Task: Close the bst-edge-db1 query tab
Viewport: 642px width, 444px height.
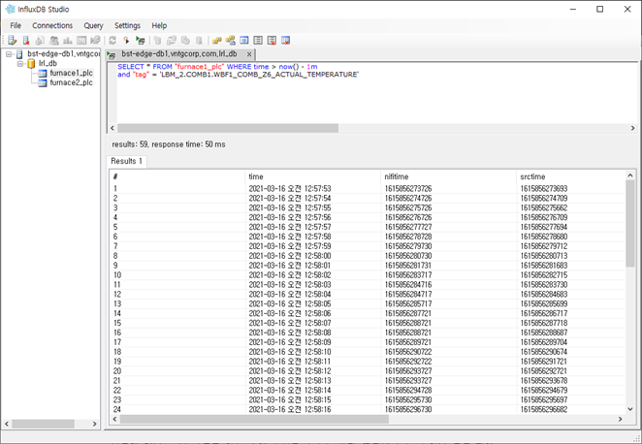Action: click(249, 54)
